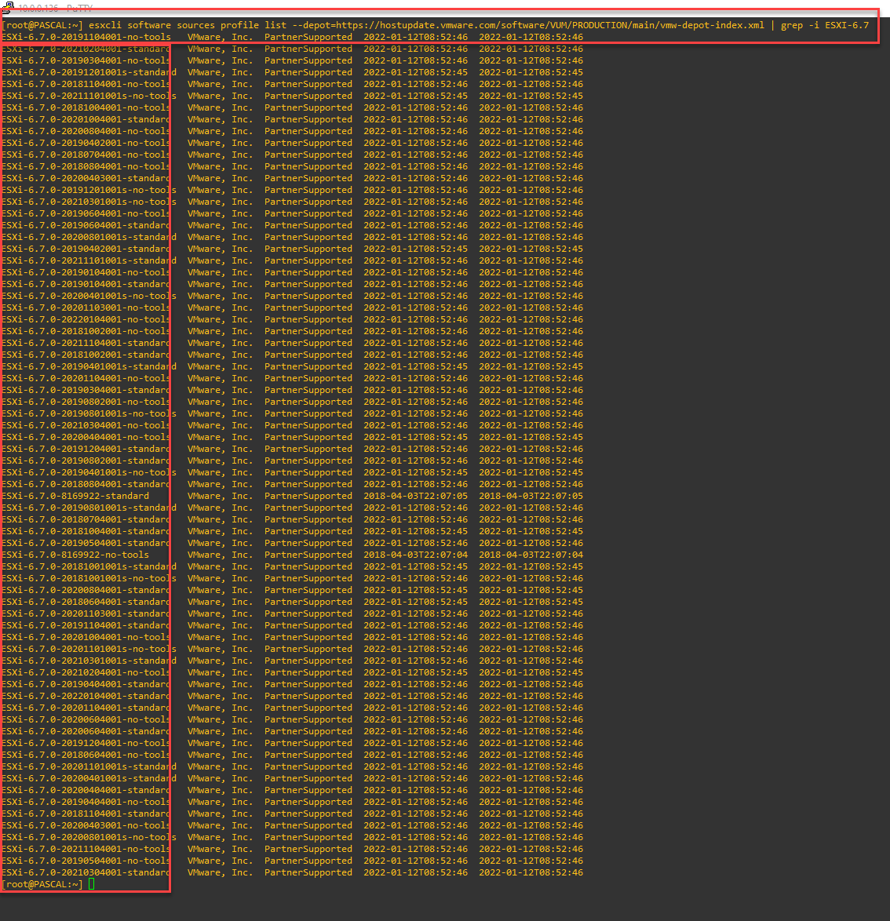
Task: Click the ESXi-6.7.0-20190504001-no-tools profile name
Action: tap(86, 861)
